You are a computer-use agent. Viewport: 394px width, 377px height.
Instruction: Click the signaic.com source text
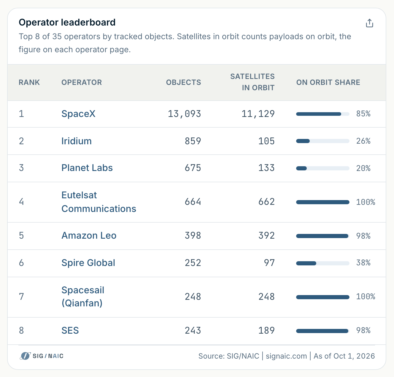click(286, 356)
